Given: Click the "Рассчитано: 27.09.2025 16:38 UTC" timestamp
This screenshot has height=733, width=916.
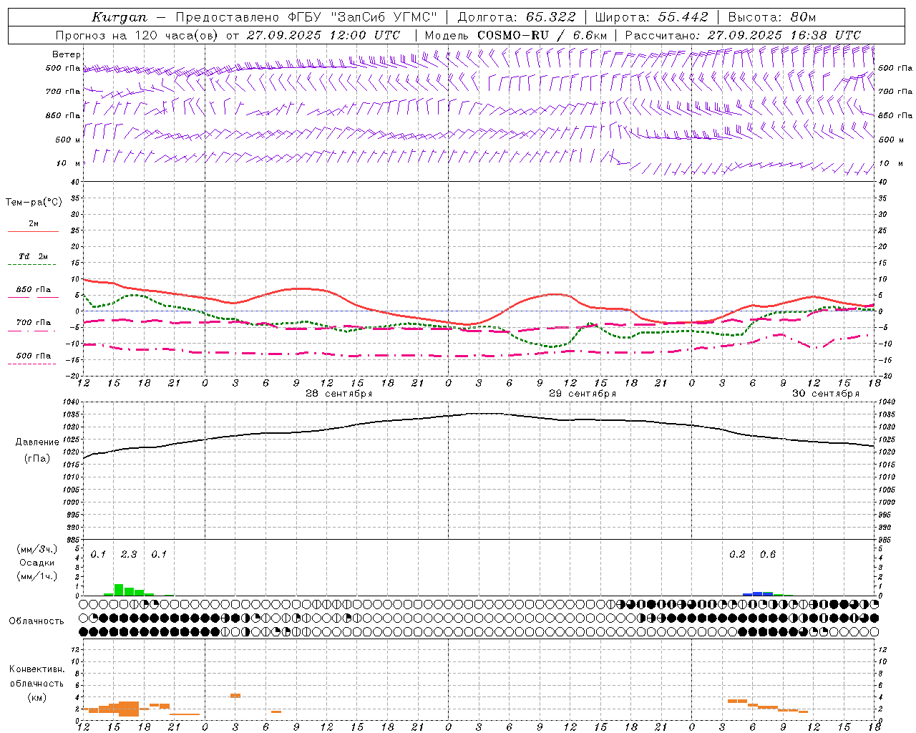Looking at the screenshot, I should coord(743,35).
